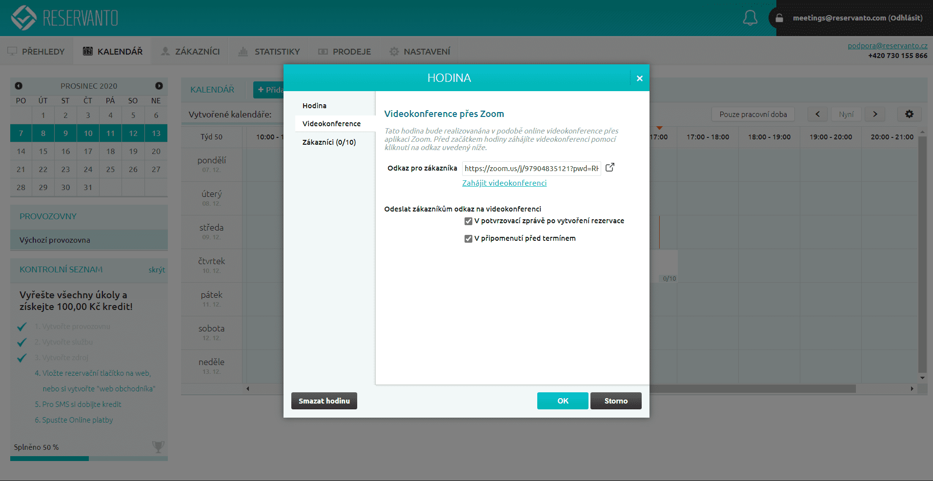Toggle Pouze pracovní doba view

752,114
